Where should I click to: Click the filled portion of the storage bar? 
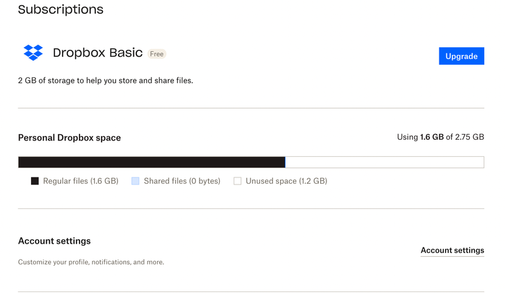click(151, 162)
